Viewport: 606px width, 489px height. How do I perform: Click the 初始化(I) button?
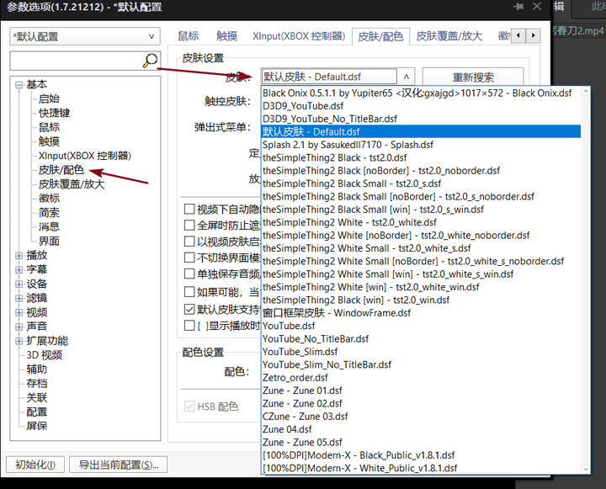coord(35,465)
